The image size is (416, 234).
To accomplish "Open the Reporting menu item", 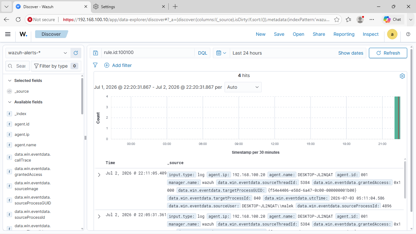I will click(344, 34).
